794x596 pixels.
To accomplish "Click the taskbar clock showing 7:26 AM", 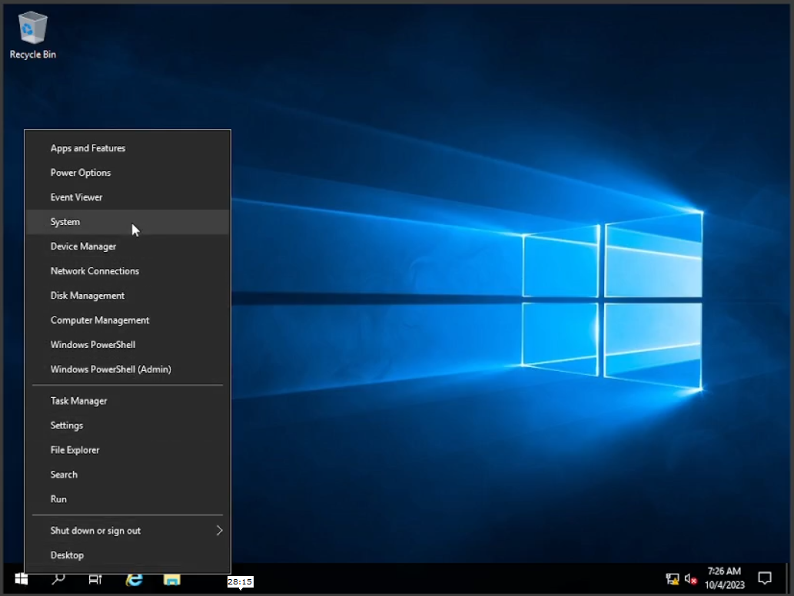I will (724, 578).
